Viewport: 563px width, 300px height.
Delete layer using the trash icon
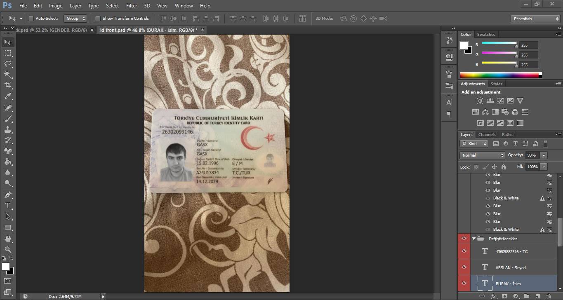click(549, 296)
